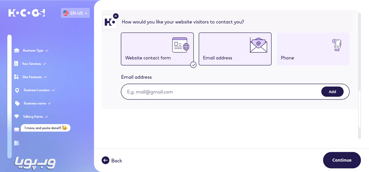Go to the Business Type step
This screenshot has height=172, width=369.
[x=33, y=50]
